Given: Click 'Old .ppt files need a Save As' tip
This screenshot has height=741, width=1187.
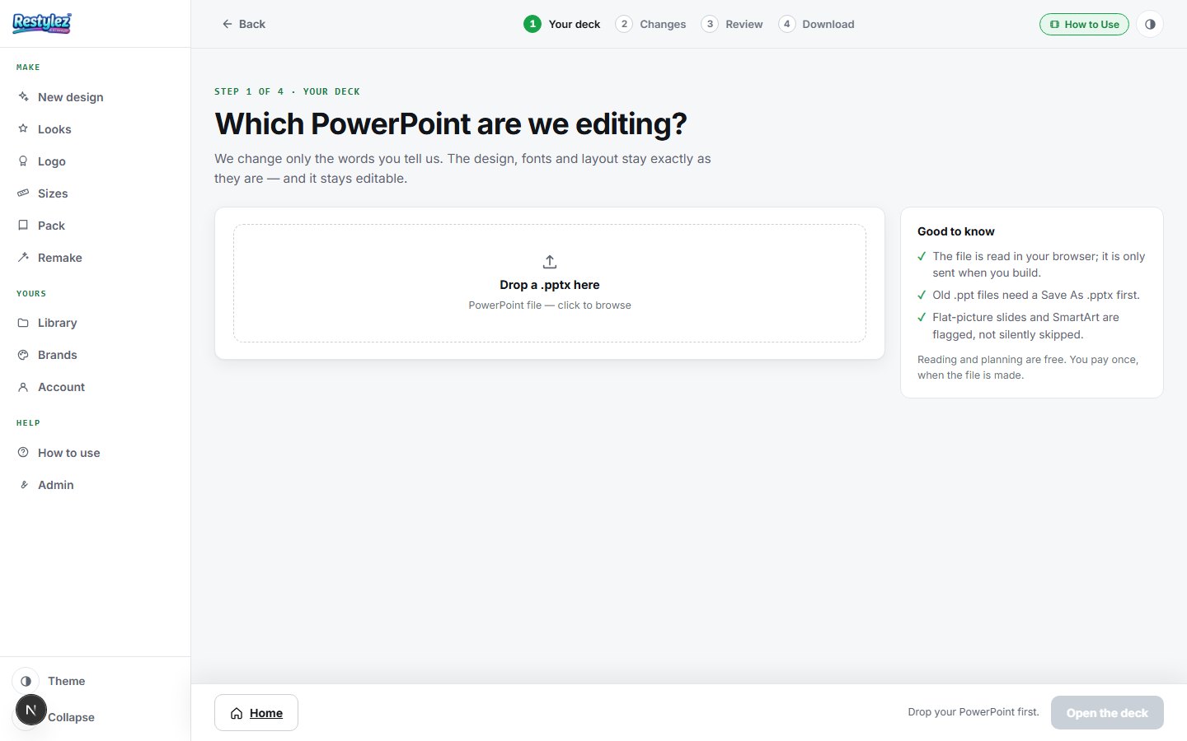Looking at the screenshot, I should (1036, 295).
